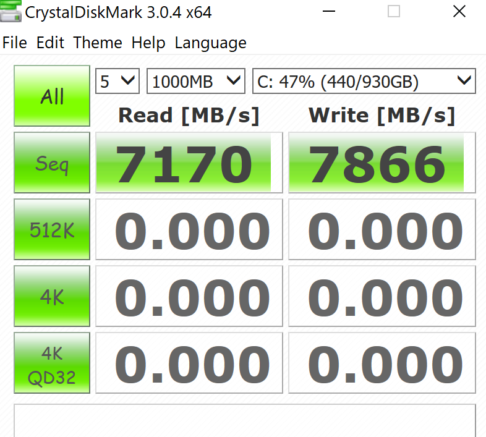Open the Help menu
This screenshot has width=486, height=437.
[148, 43]
